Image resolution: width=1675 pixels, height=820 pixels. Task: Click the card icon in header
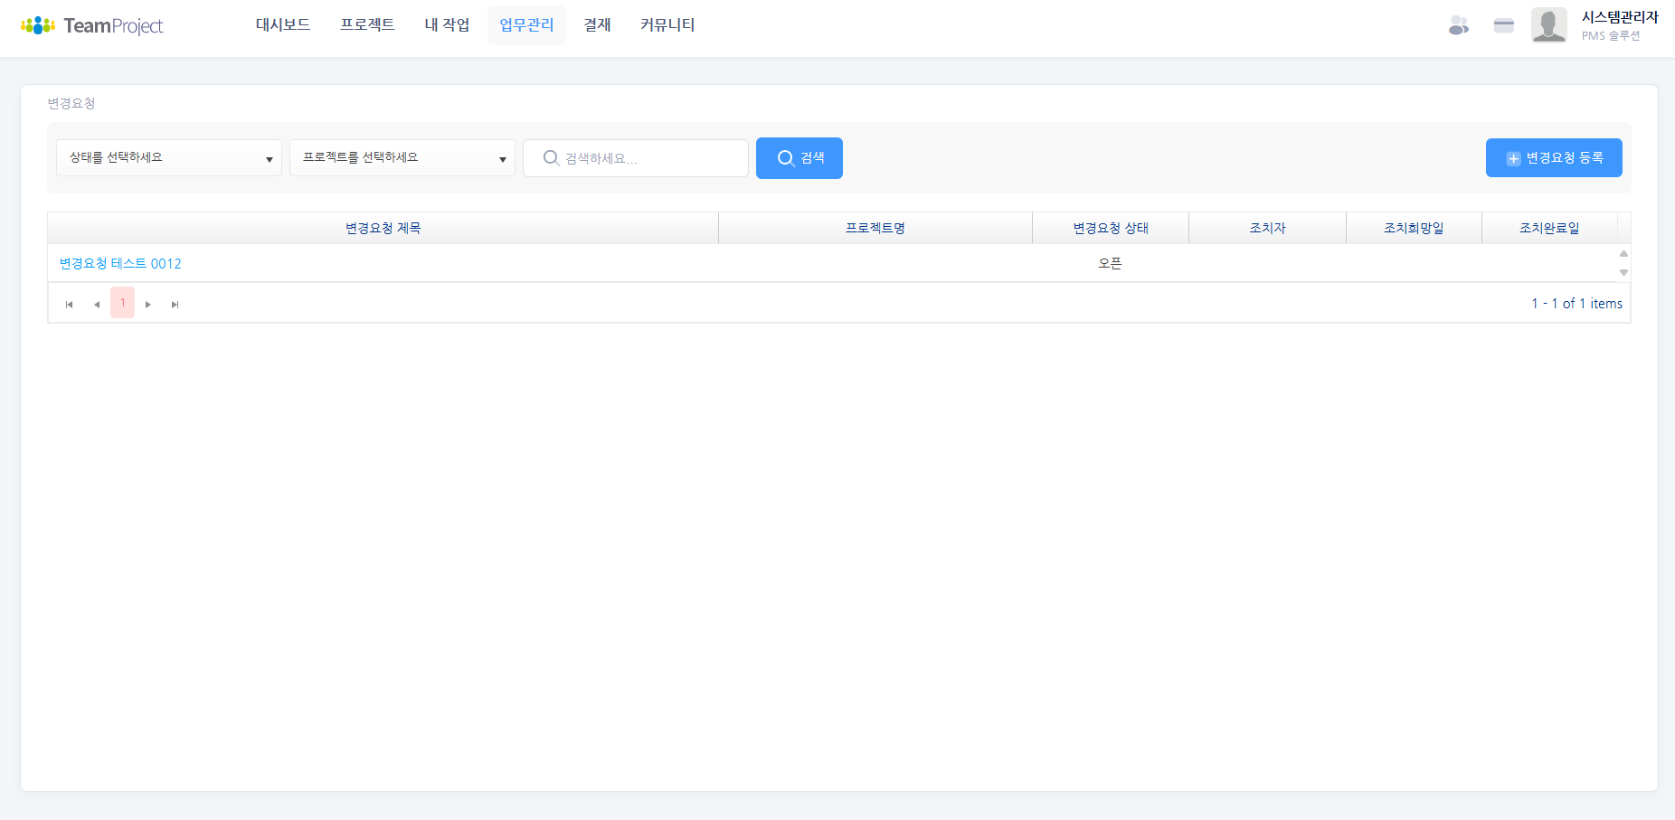pos(1503,25)
